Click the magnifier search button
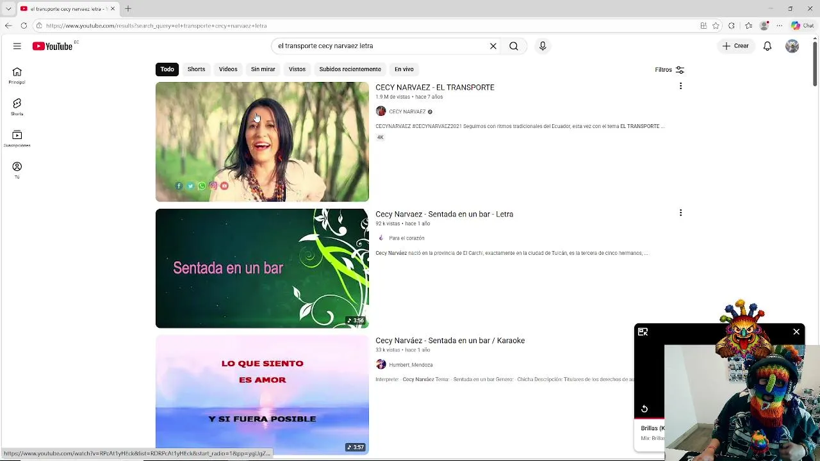Viewport: 820px width, 461px height. pyautogui.click(x=514, y=46)
